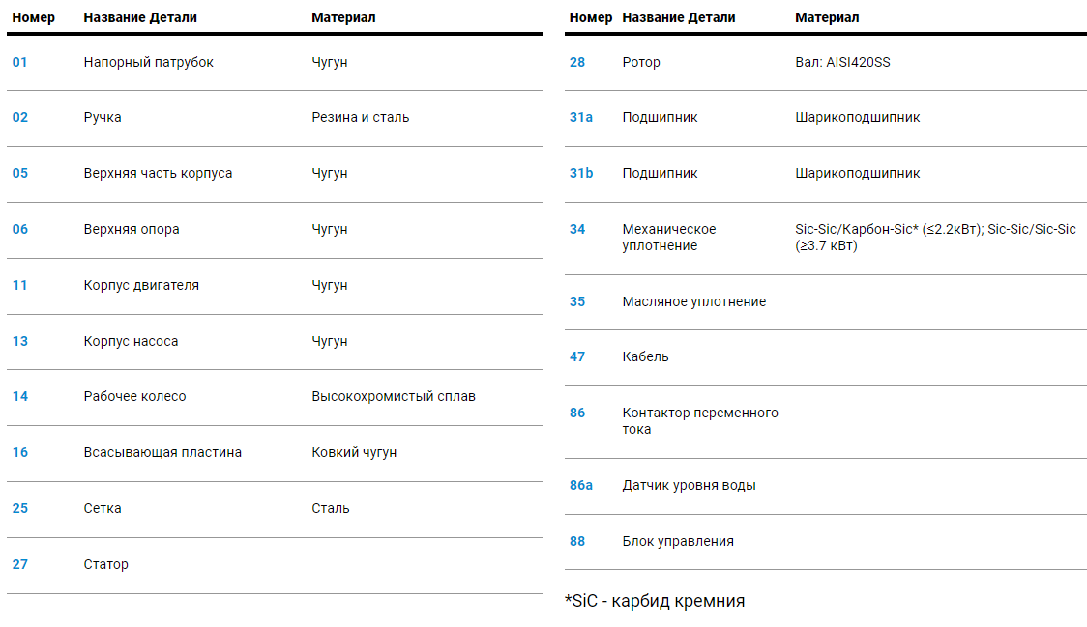1087x627 pixels.
Task: Select the 86a part number link
Action: 581,485
